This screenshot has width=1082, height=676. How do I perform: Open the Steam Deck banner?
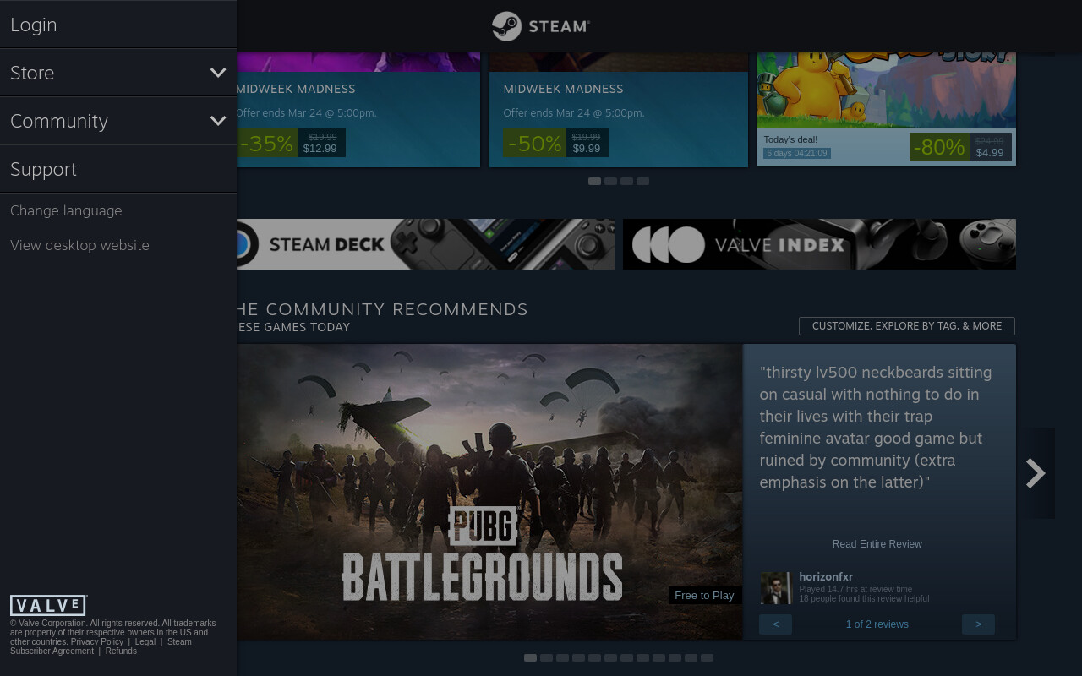pos(425,244)
